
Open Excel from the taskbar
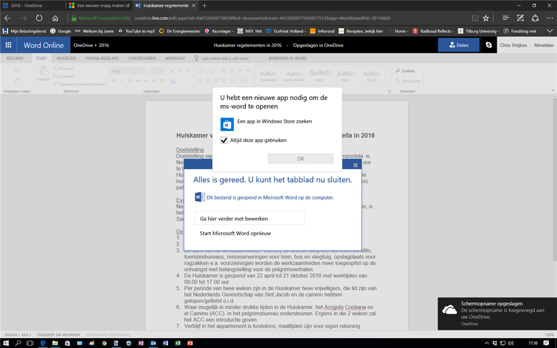(x=178, y=343)
